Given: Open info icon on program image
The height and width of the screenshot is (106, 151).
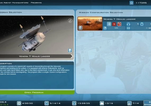Looking at the screenshot, I should point(70,20).
